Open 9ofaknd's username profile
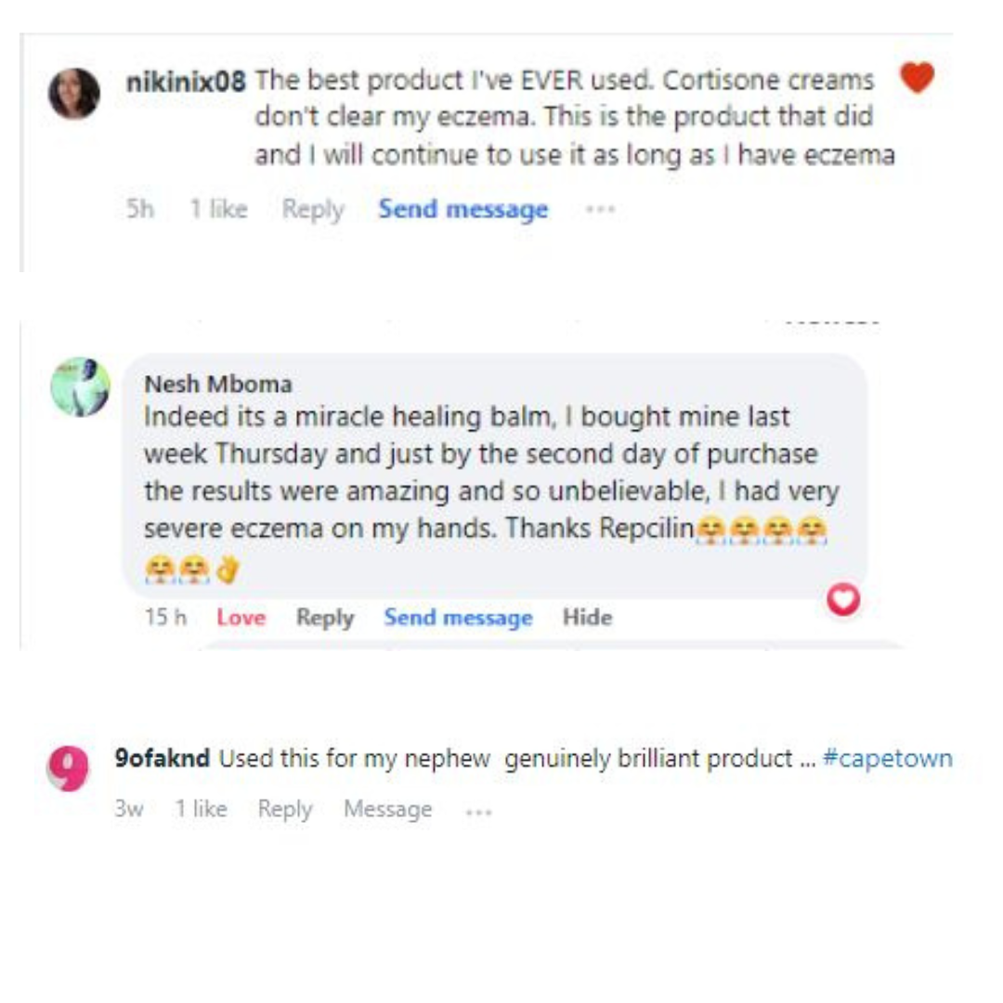The image size is (1003, 1003). [x=163, y=759]
